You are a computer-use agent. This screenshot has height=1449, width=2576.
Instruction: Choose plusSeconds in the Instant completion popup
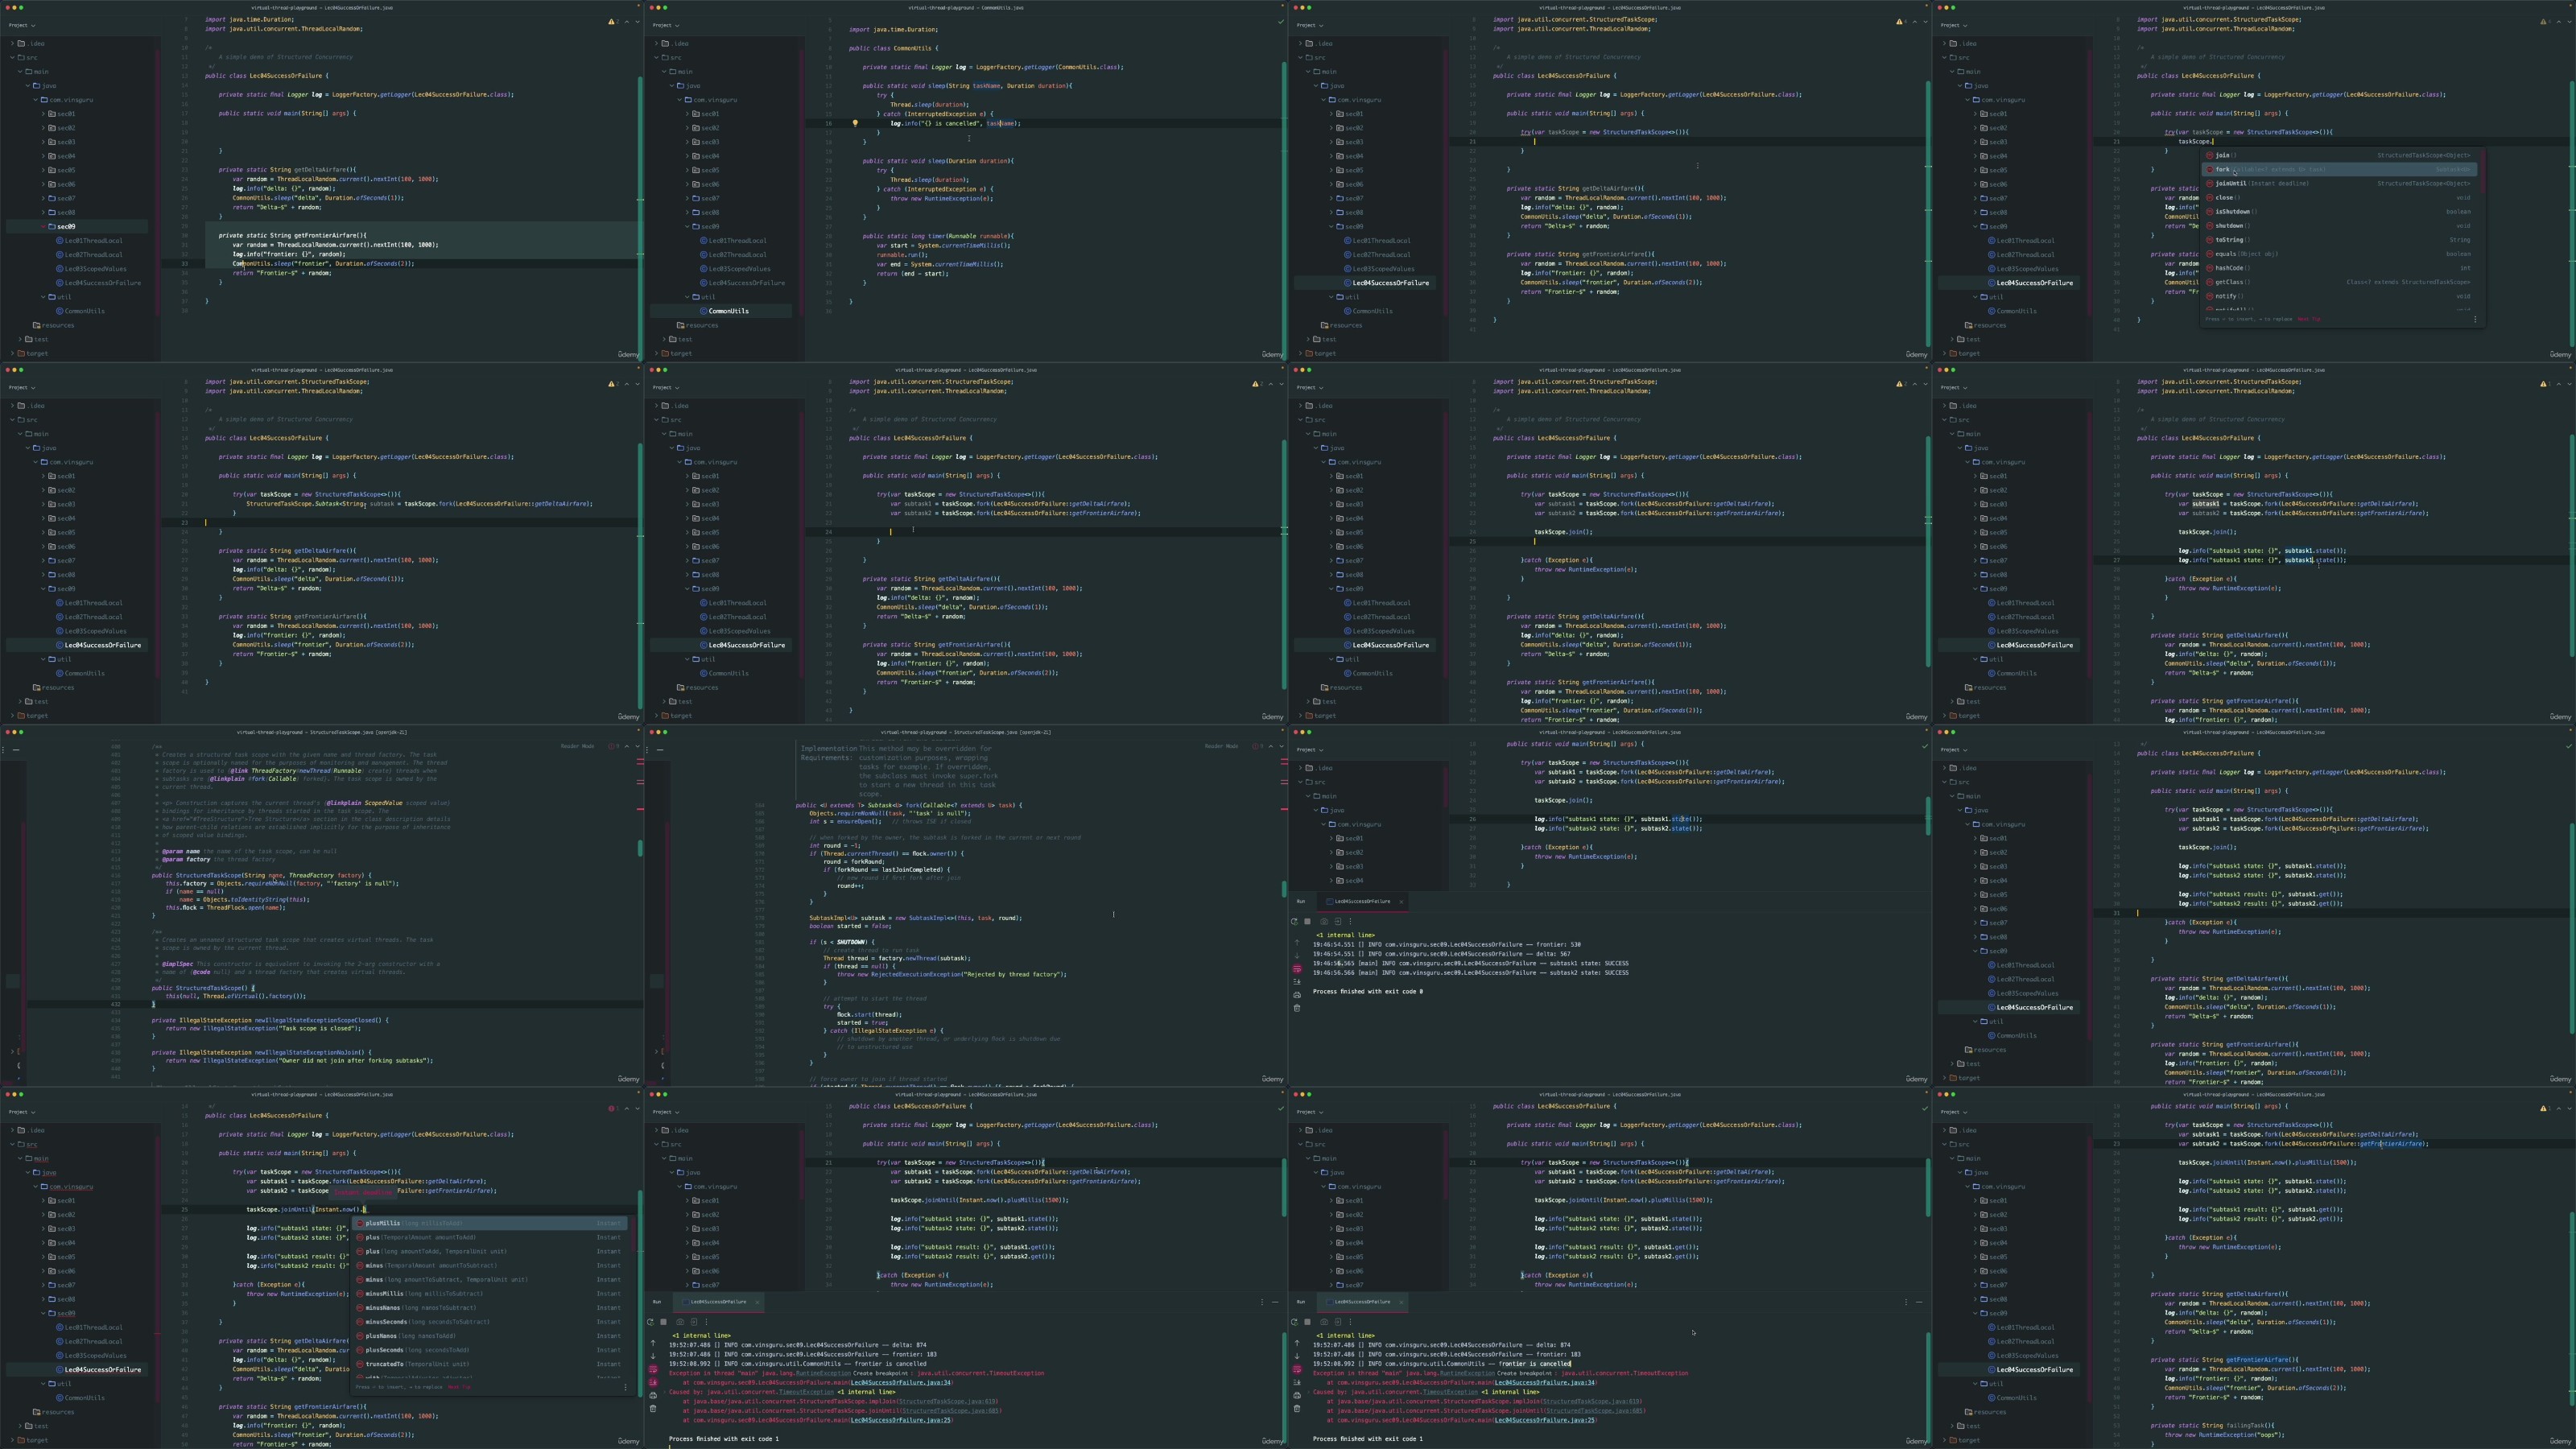(490, 1350)
